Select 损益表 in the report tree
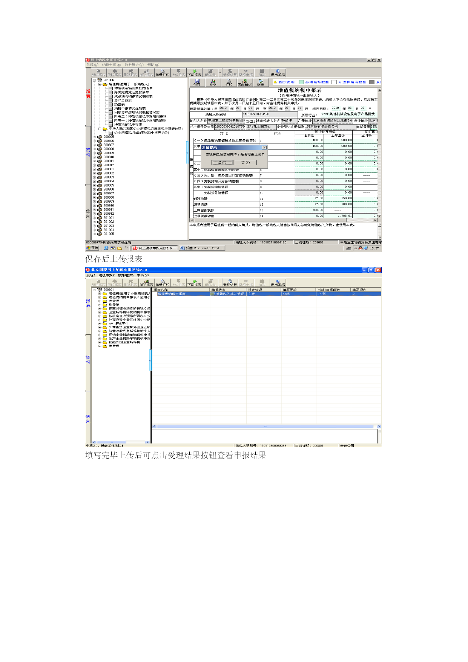 coord(120,105)
